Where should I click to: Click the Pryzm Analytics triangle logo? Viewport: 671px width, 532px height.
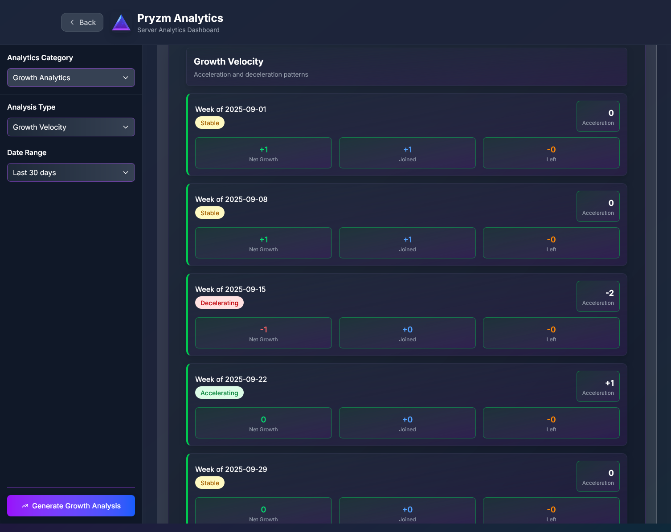click(121, 22)
